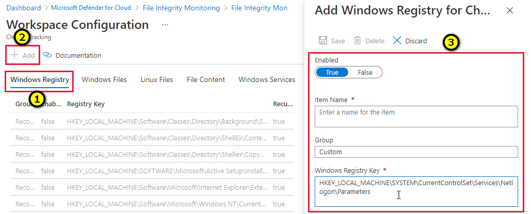Navigate to Dashboard breadcrumb
This screenshot has width=531, height=214.
click(25, 8)
